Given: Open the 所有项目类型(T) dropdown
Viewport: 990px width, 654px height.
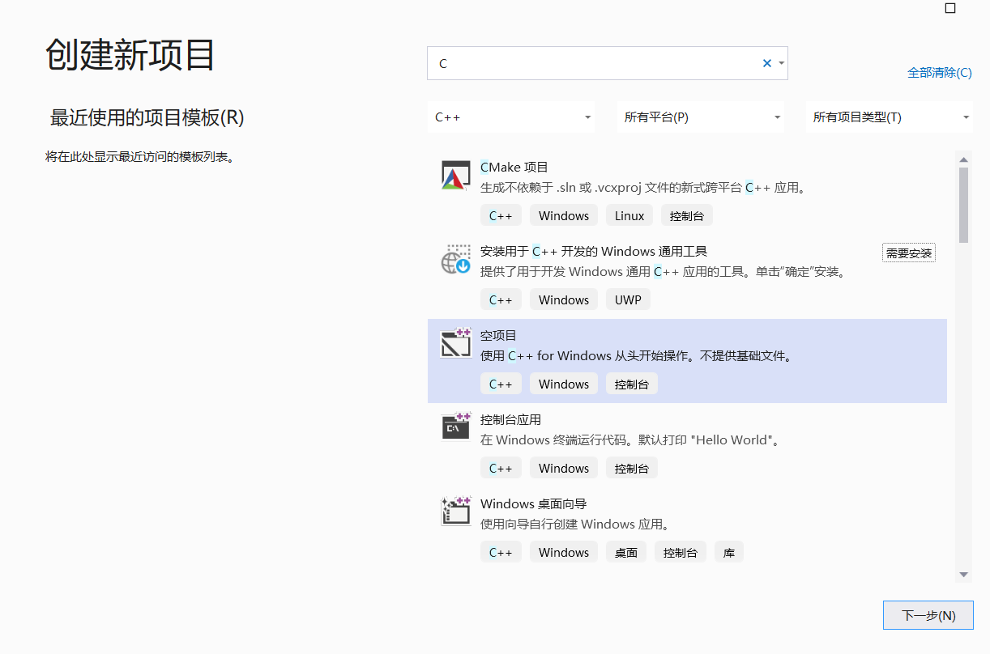Looking at the screenshot, I should coord(890,117).
